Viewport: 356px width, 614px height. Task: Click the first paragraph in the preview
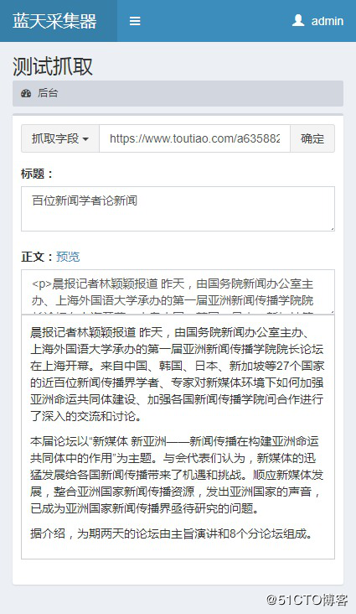pos(178,374)
